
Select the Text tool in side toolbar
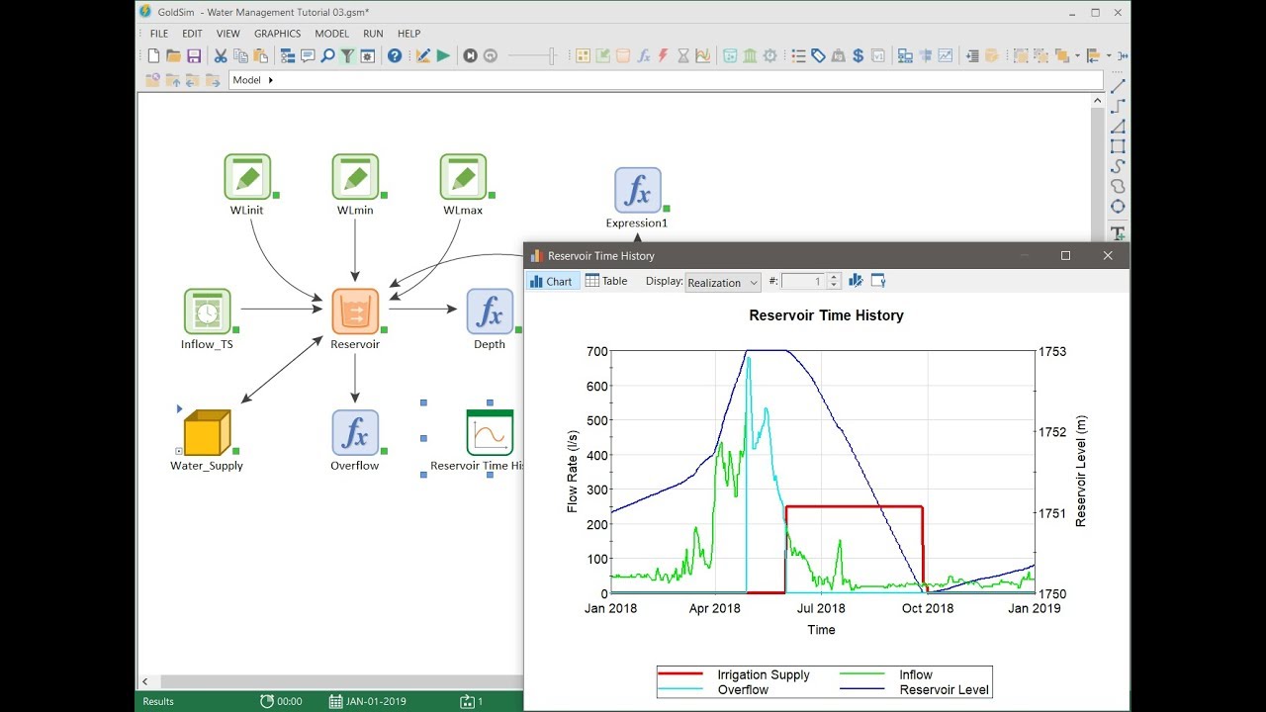tap(1118, 233)
